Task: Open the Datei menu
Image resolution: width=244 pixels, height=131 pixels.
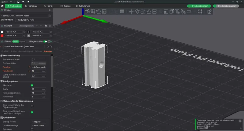Action: [x=5, y=2]
